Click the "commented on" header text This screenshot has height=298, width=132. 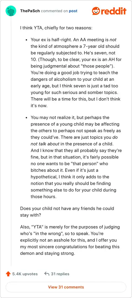[x=54, y=11]
